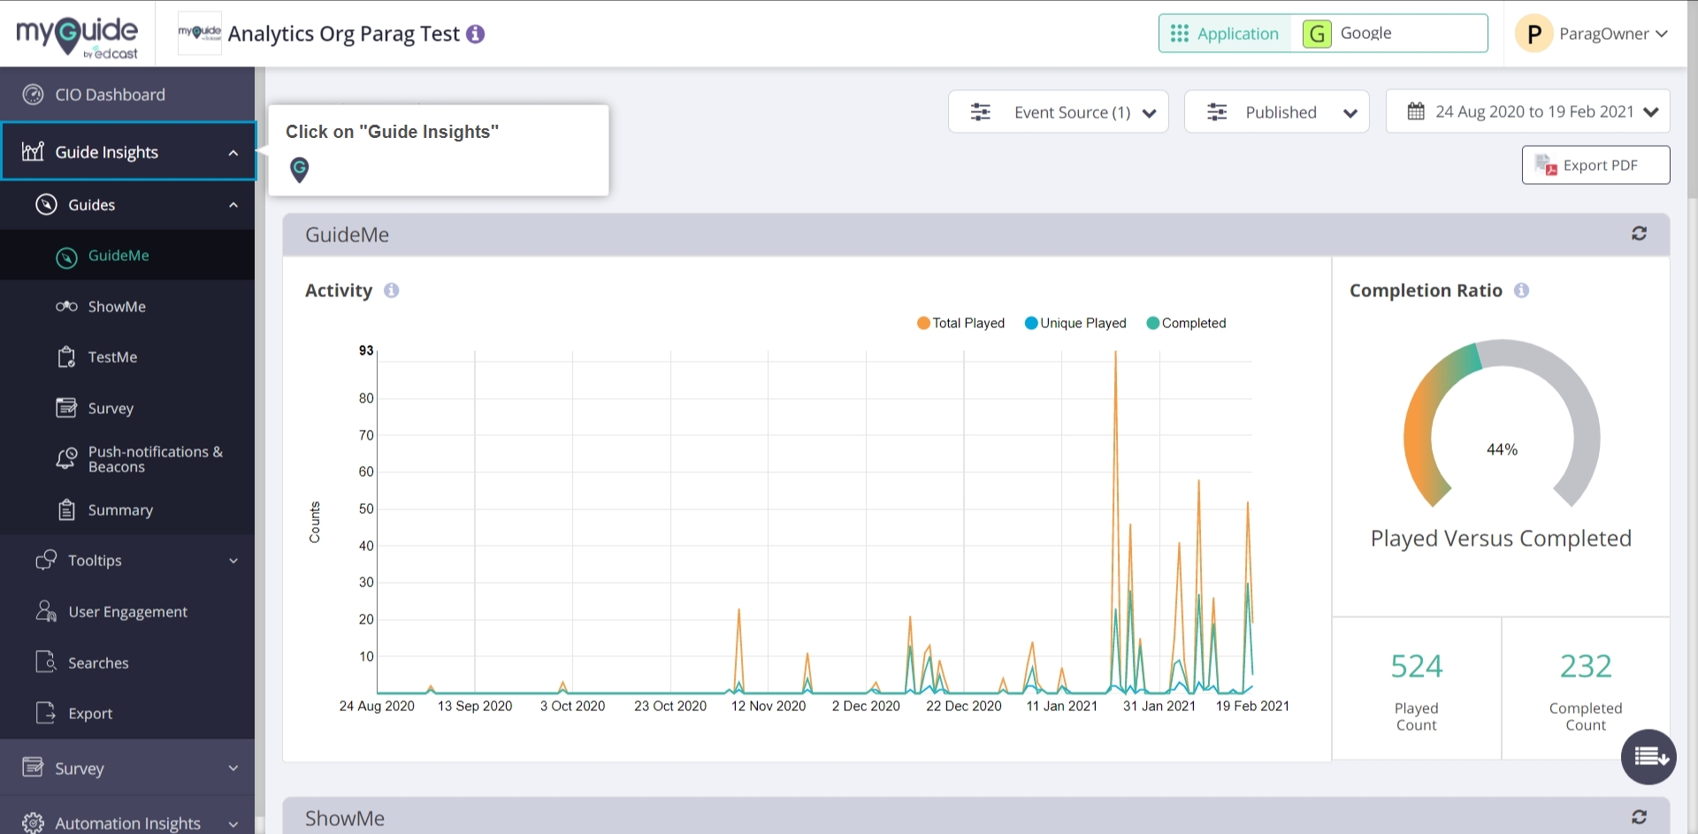1698x834 pixels.
Task: Click the Summary clipboard icon
Action: [x=66, y=509]
